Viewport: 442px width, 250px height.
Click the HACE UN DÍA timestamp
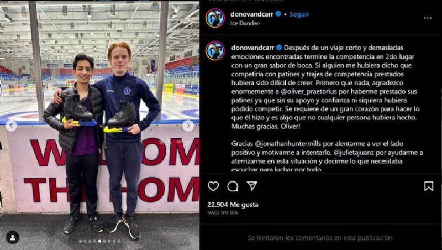223,213
